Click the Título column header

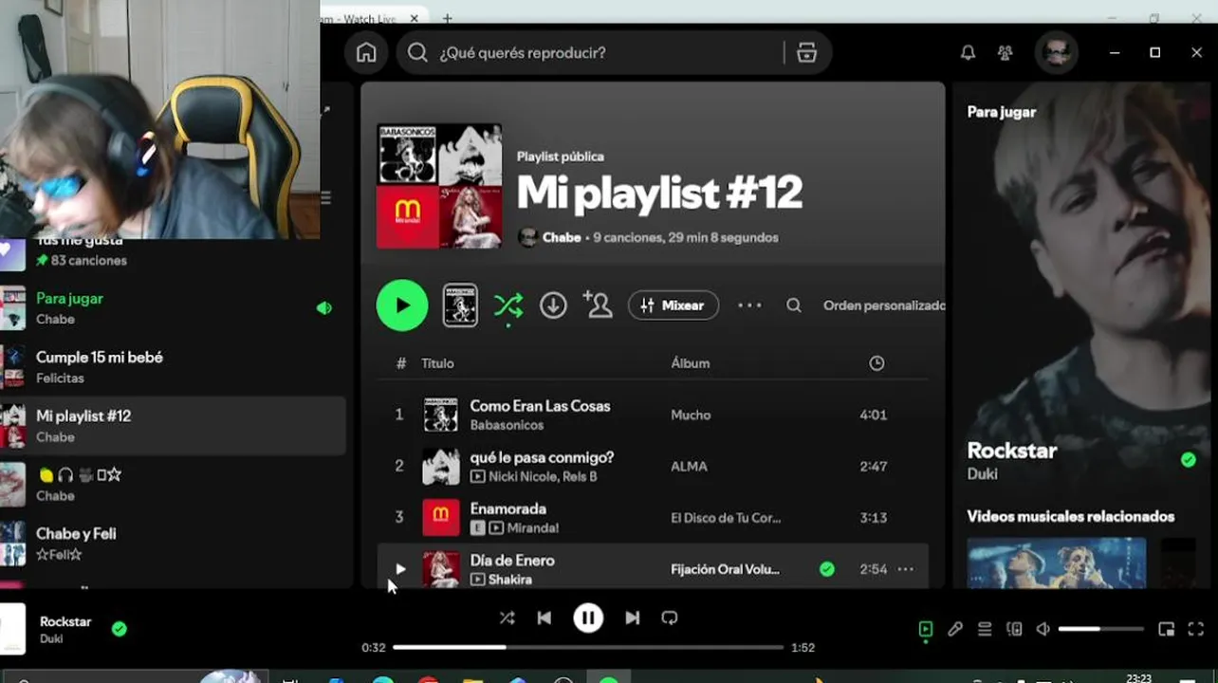tap(437, 363)
